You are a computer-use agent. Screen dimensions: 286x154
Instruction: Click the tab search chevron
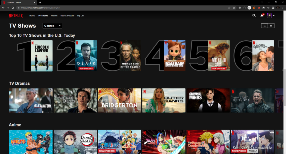click(x=262, y=2)
